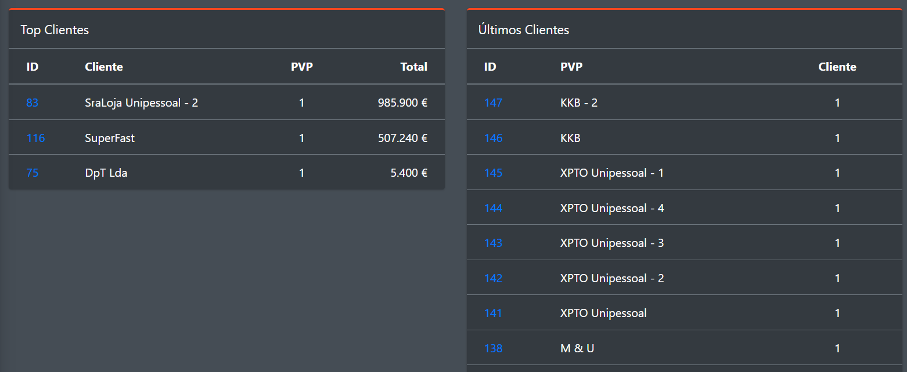Open client ID 143 link

pyautogui.click(x=493, y=243)
